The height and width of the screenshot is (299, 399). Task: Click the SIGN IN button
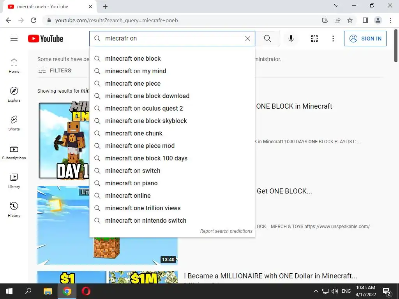365,39
